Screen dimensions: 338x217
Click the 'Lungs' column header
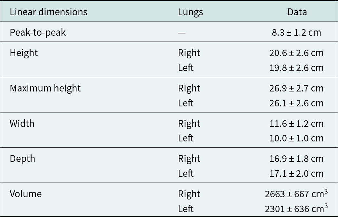(x=190, y=12)
